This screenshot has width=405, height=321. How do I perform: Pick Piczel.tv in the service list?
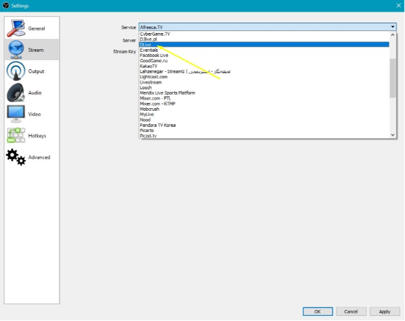[x=264, y=136]
